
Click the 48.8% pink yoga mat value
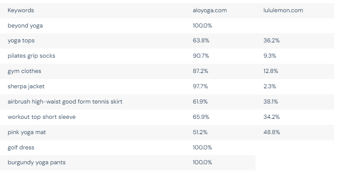coord(272,132)
